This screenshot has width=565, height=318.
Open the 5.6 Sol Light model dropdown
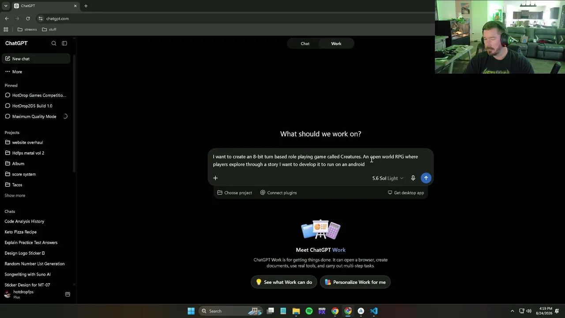(x=388, y=178)
